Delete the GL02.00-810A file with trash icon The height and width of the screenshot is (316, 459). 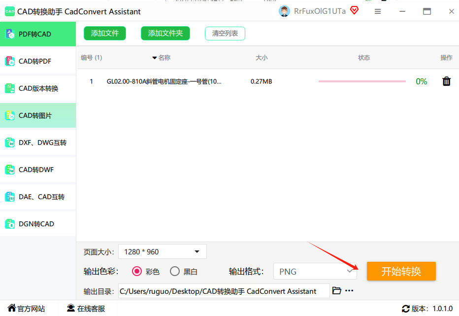pos(446,81)
